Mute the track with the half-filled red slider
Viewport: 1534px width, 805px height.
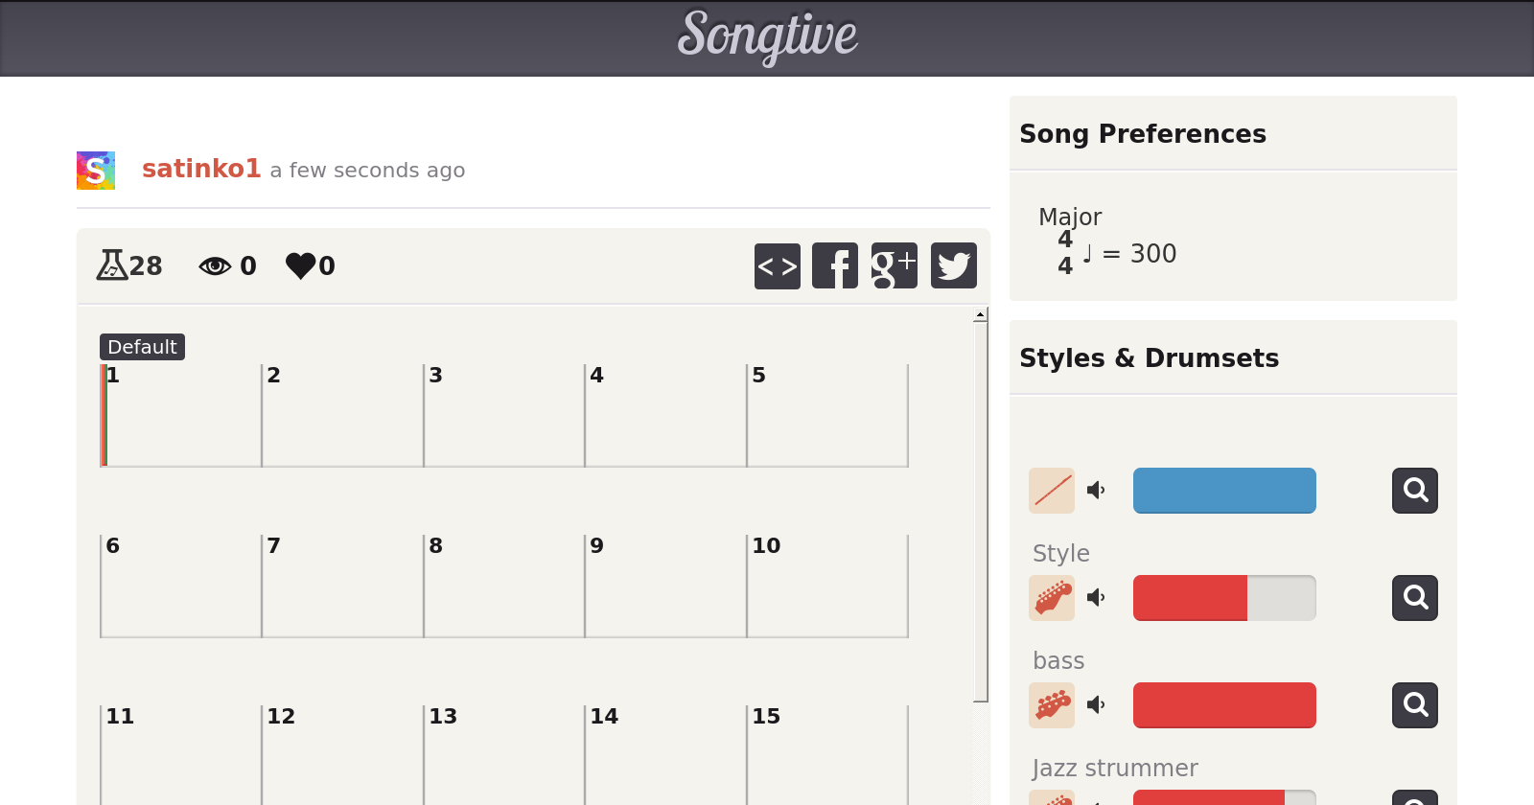coord(1096,598)
